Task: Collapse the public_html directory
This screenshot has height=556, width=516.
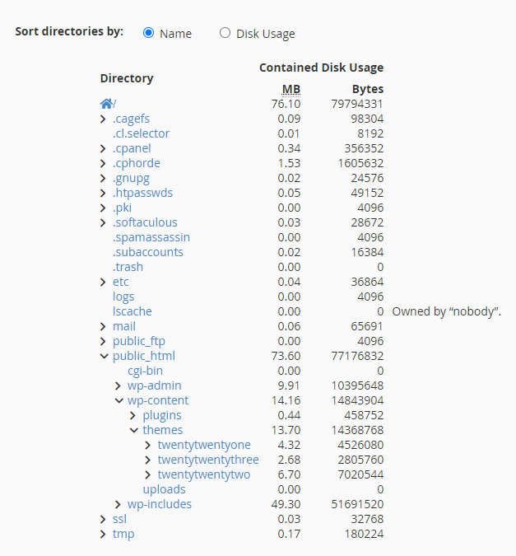Action: point(105,356)
